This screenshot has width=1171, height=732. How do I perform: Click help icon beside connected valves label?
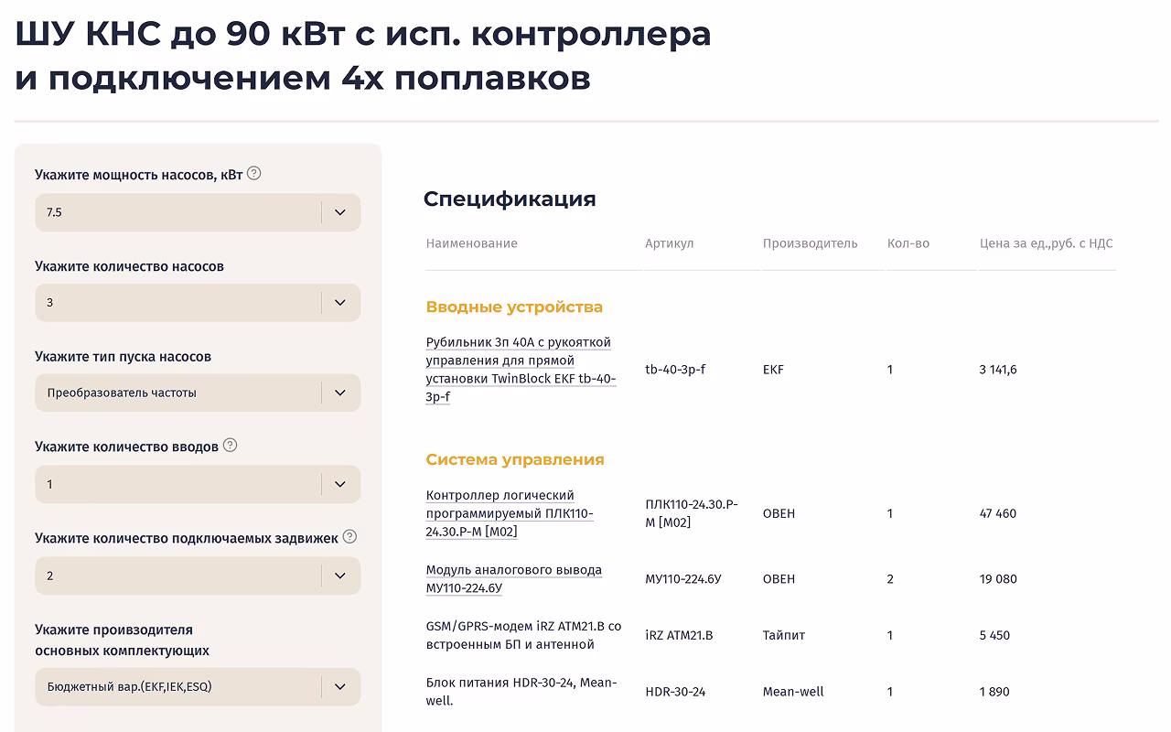coord(349,536)
